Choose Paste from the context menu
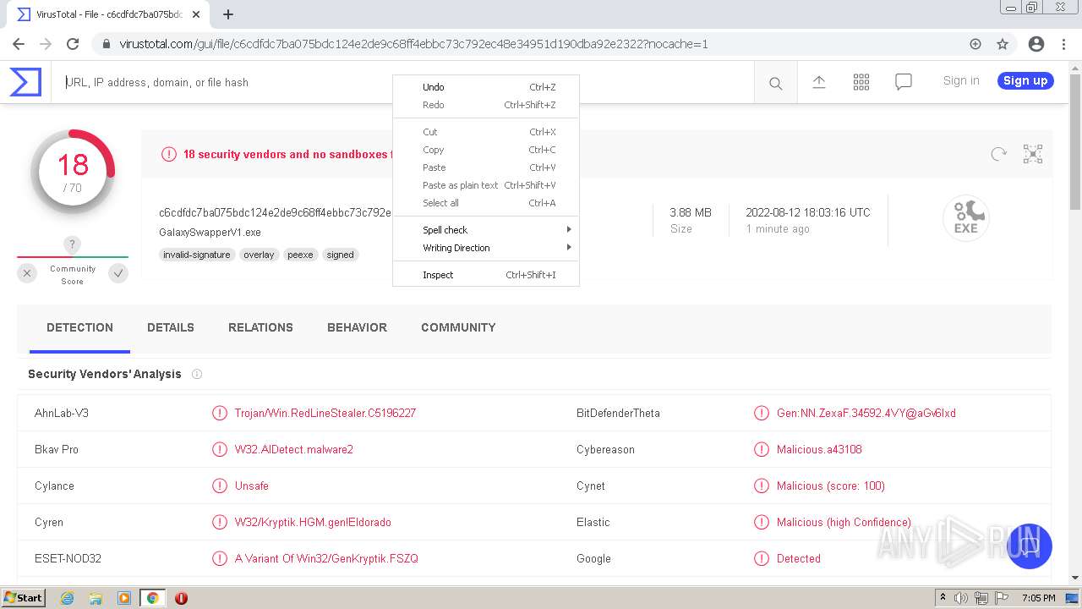 tap(486, 167)
